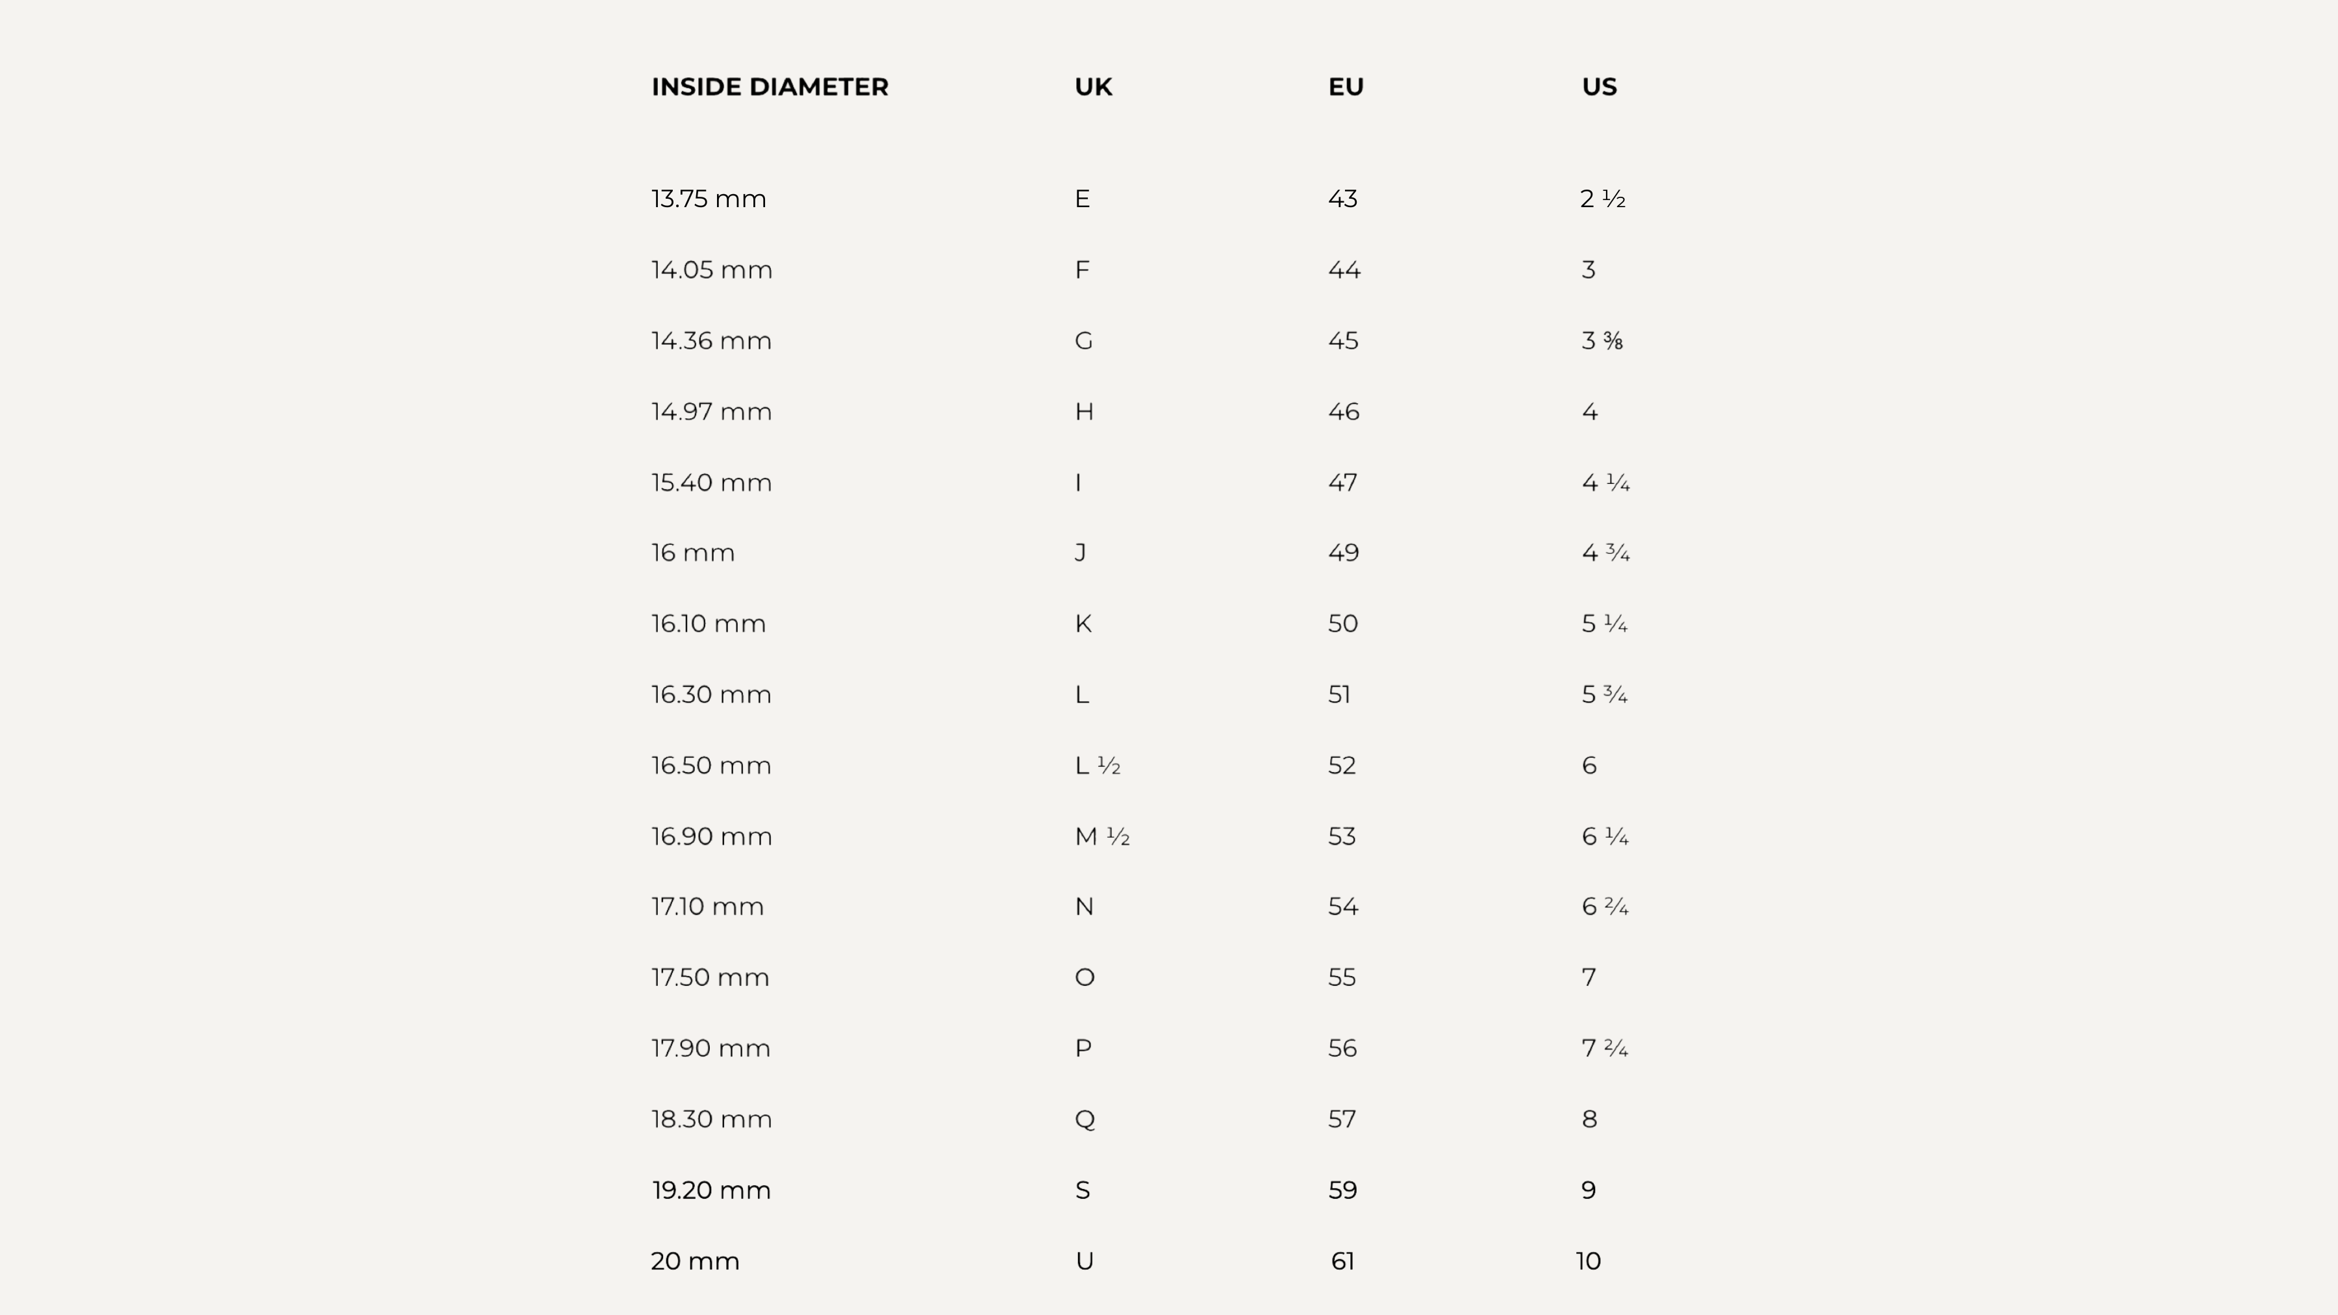Select UK size P
The width and height of the screenshot is (2338, 1315).
click(x=1082, y=1049)
